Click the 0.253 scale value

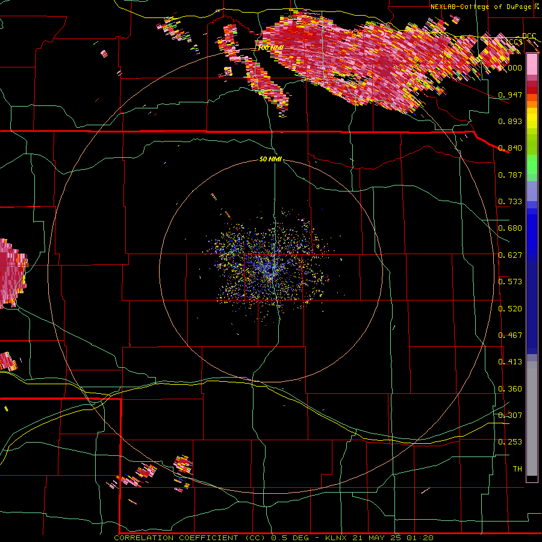point(510,442)
